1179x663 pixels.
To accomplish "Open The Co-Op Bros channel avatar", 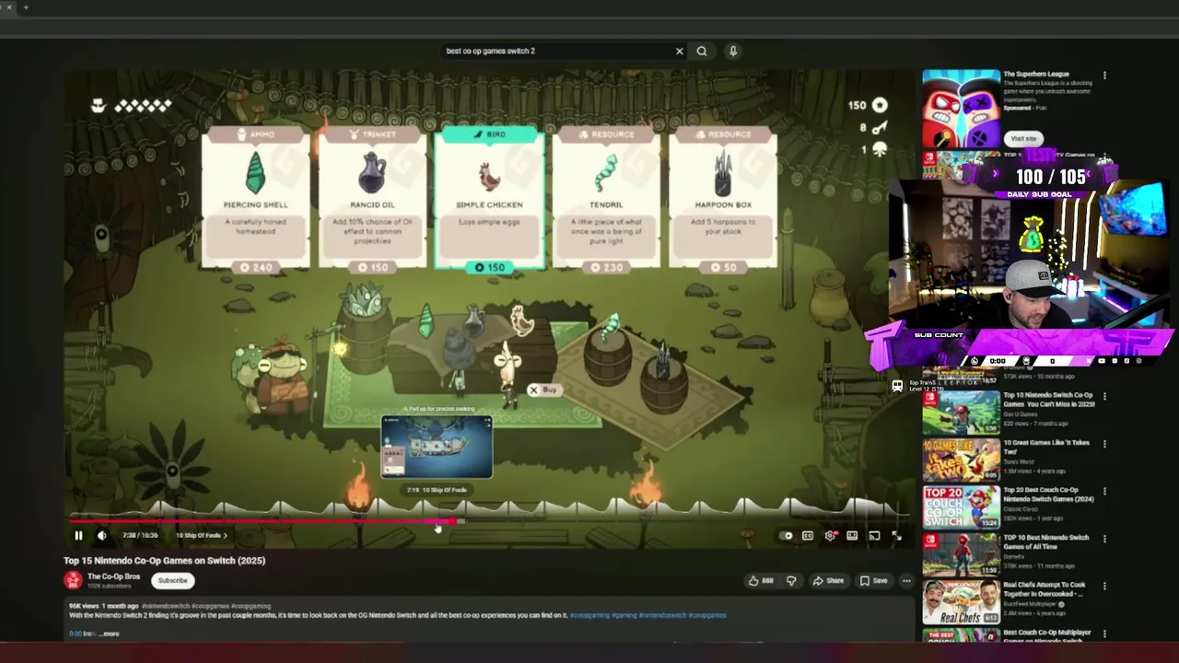I will [73, 580].
